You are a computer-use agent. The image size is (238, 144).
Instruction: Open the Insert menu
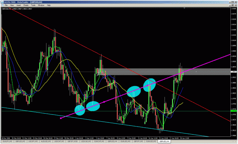point(19,5)
